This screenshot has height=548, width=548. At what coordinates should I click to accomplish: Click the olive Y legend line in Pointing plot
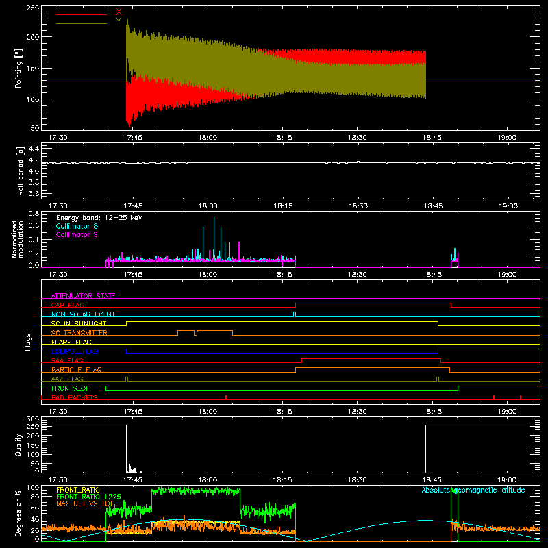(82, 23)
